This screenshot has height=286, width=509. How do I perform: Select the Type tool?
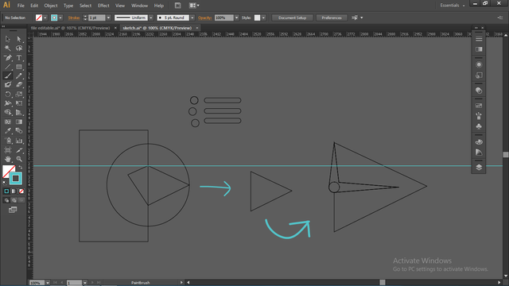pos(19,58)
